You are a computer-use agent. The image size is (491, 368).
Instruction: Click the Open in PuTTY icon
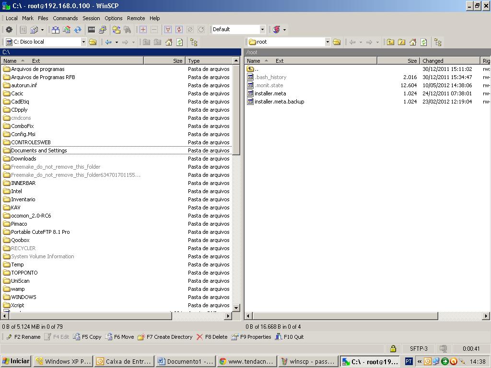[103, 30]
